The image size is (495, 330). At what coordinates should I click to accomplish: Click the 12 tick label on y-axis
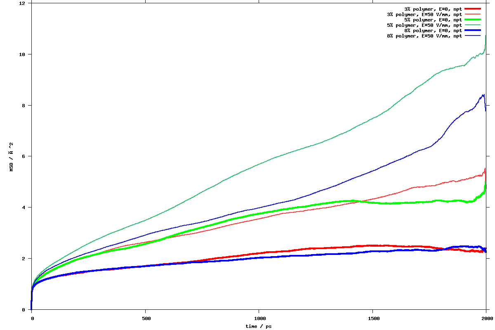pos(23,3)
